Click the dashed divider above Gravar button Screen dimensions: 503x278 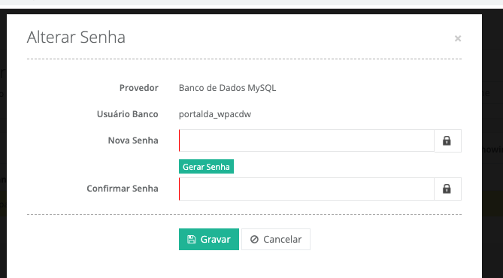(x=244, y=214)
